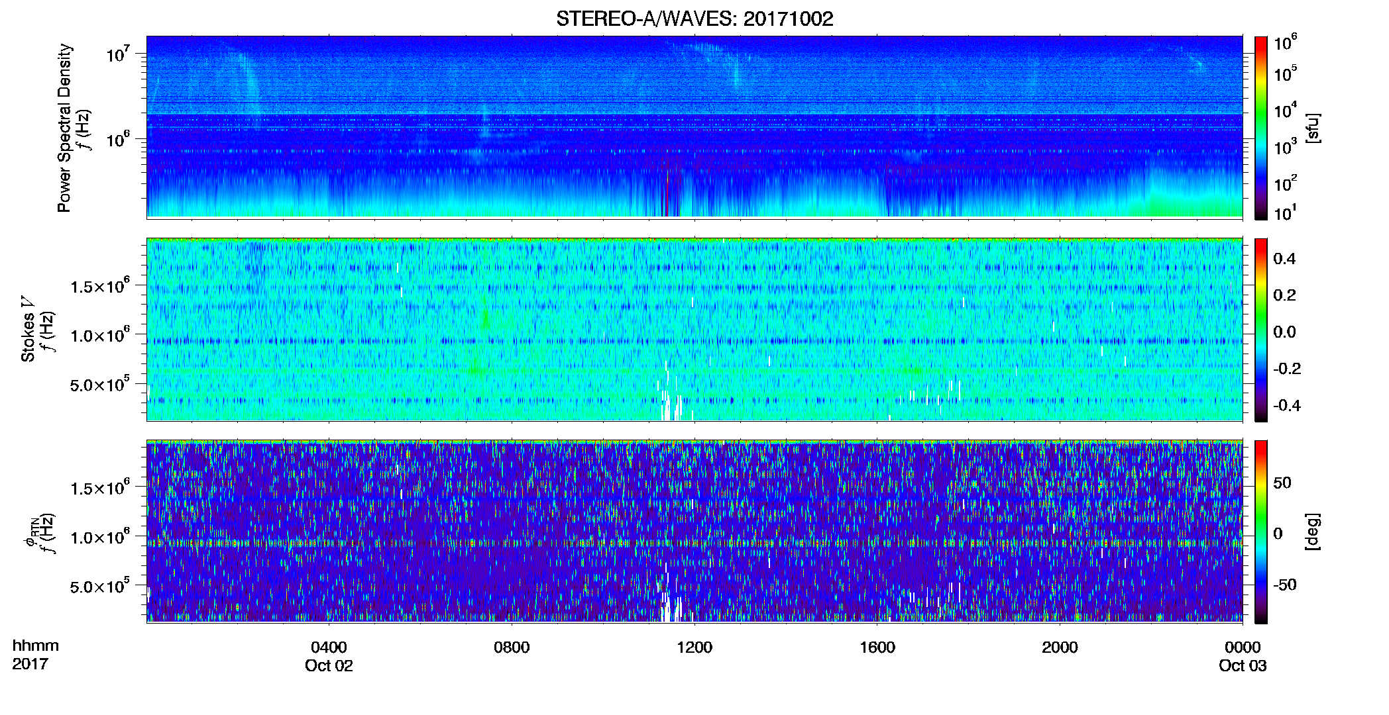
Task: Select the Oct 03 date label
Action: pyautogui.click(x=1243, y=666)
